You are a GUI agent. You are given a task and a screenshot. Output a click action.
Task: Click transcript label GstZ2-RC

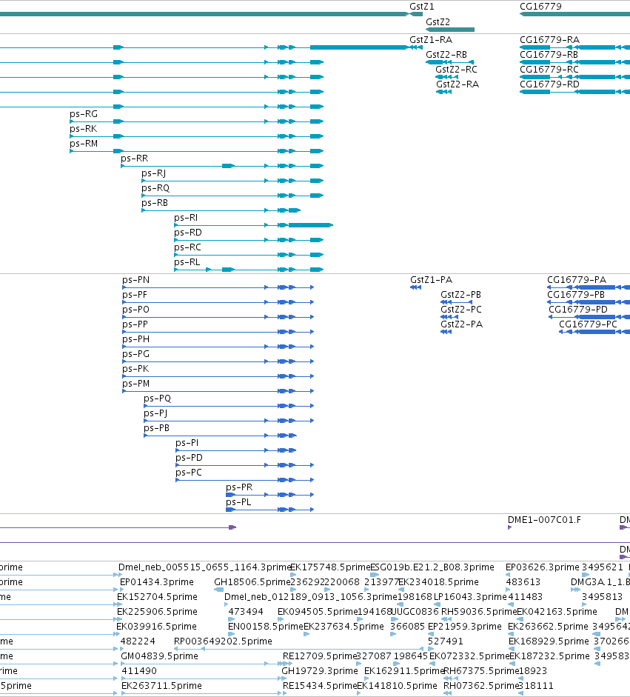pos(456,70)
